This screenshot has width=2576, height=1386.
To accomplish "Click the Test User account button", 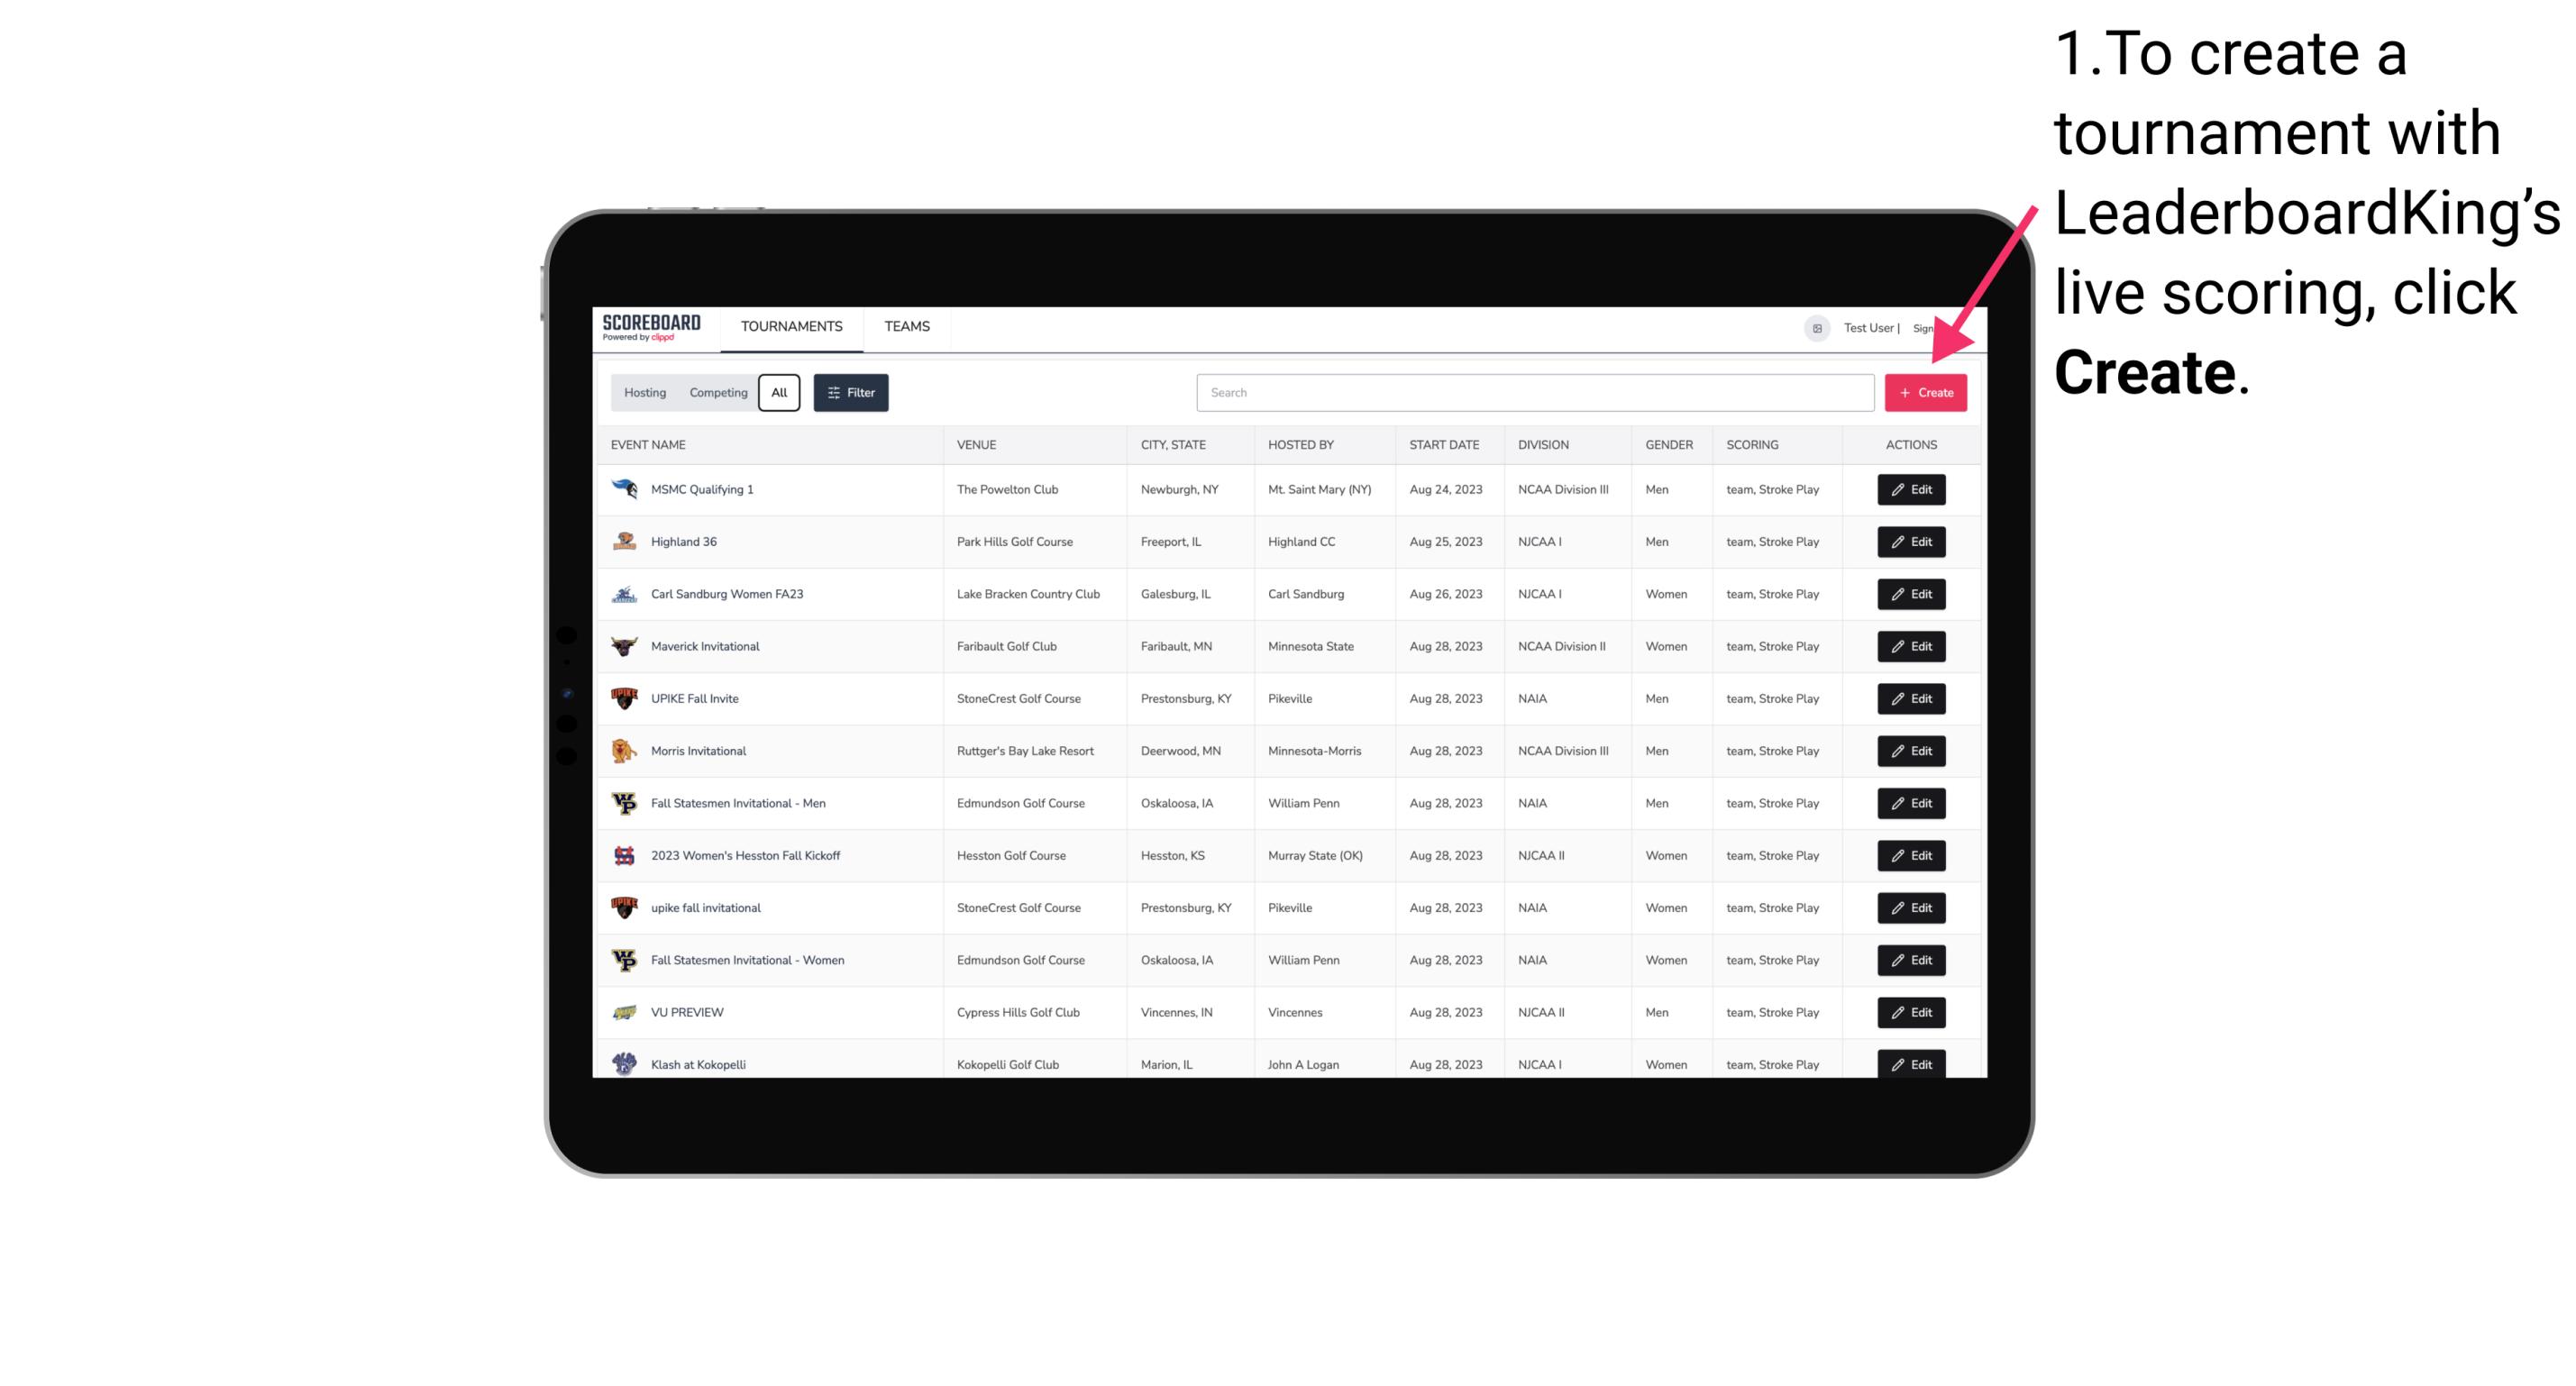I will (1868, 326).
